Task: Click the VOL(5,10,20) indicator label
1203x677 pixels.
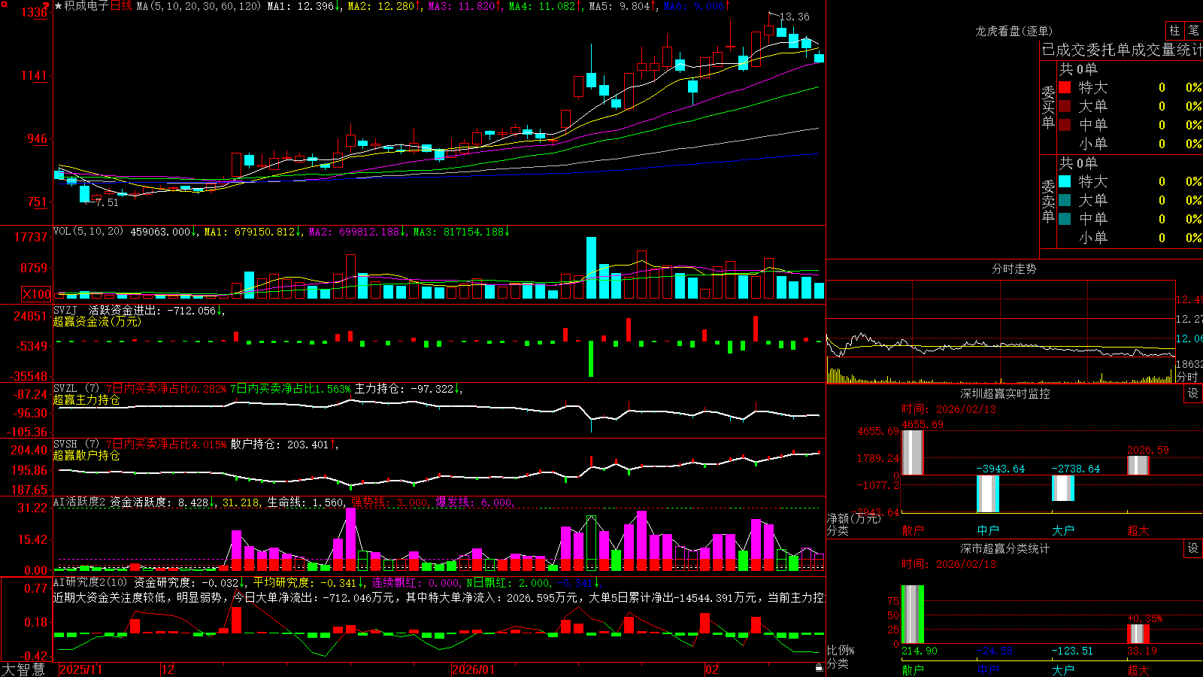Action: tap(88, 231)
